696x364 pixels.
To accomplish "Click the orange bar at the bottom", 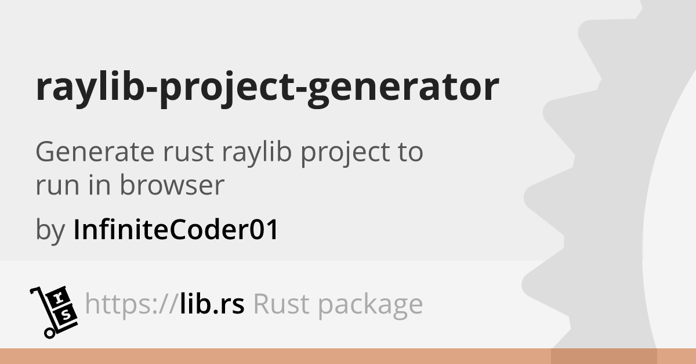I will (348, 356).
